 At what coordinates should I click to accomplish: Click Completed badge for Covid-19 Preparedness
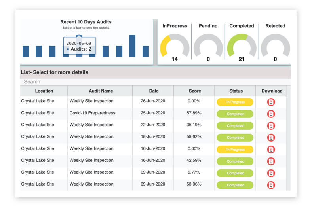point(235,114)
